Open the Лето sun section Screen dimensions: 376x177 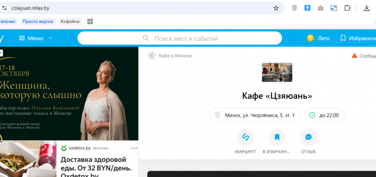[x=318, y=38]
